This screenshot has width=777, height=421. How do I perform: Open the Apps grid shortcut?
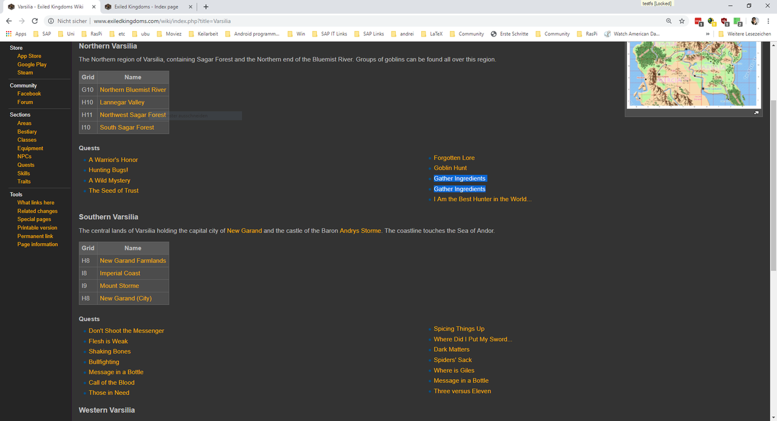16,34
